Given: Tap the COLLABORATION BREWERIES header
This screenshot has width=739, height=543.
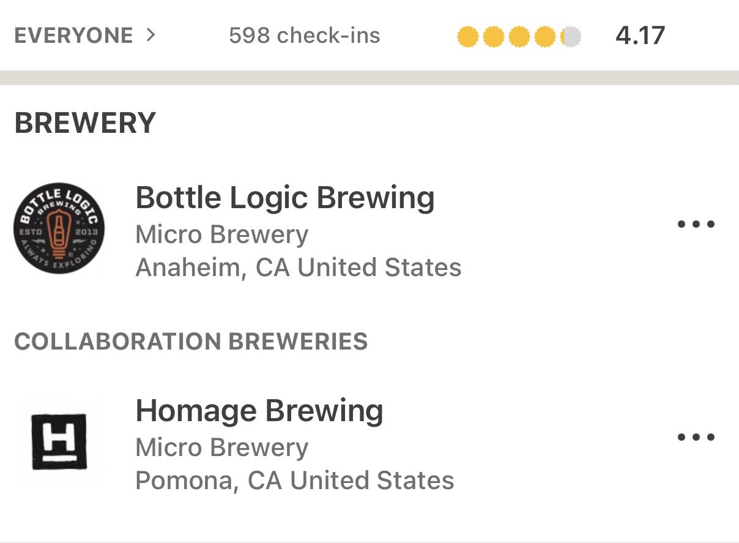Looking at the screenshot, I should click(191, 341).
